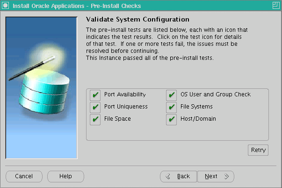Open the File Systems test result icon

coord(171,107)
